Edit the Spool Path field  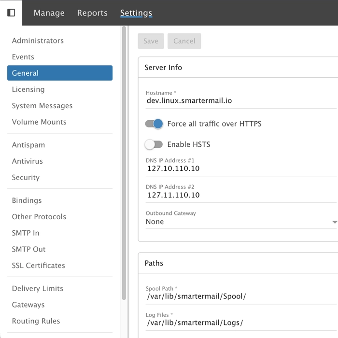pyautogui.click(x=241, y=296)
